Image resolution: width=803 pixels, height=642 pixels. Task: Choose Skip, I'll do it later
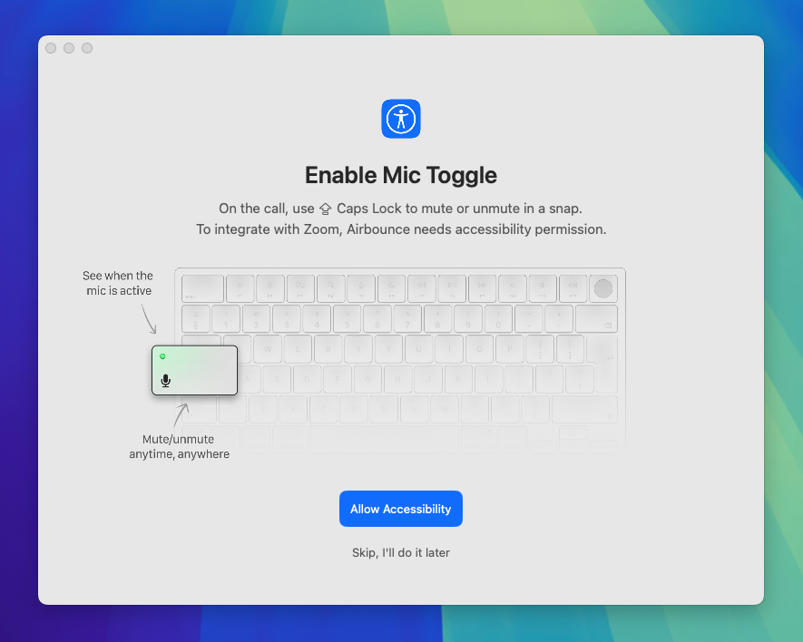pos(401,552)
